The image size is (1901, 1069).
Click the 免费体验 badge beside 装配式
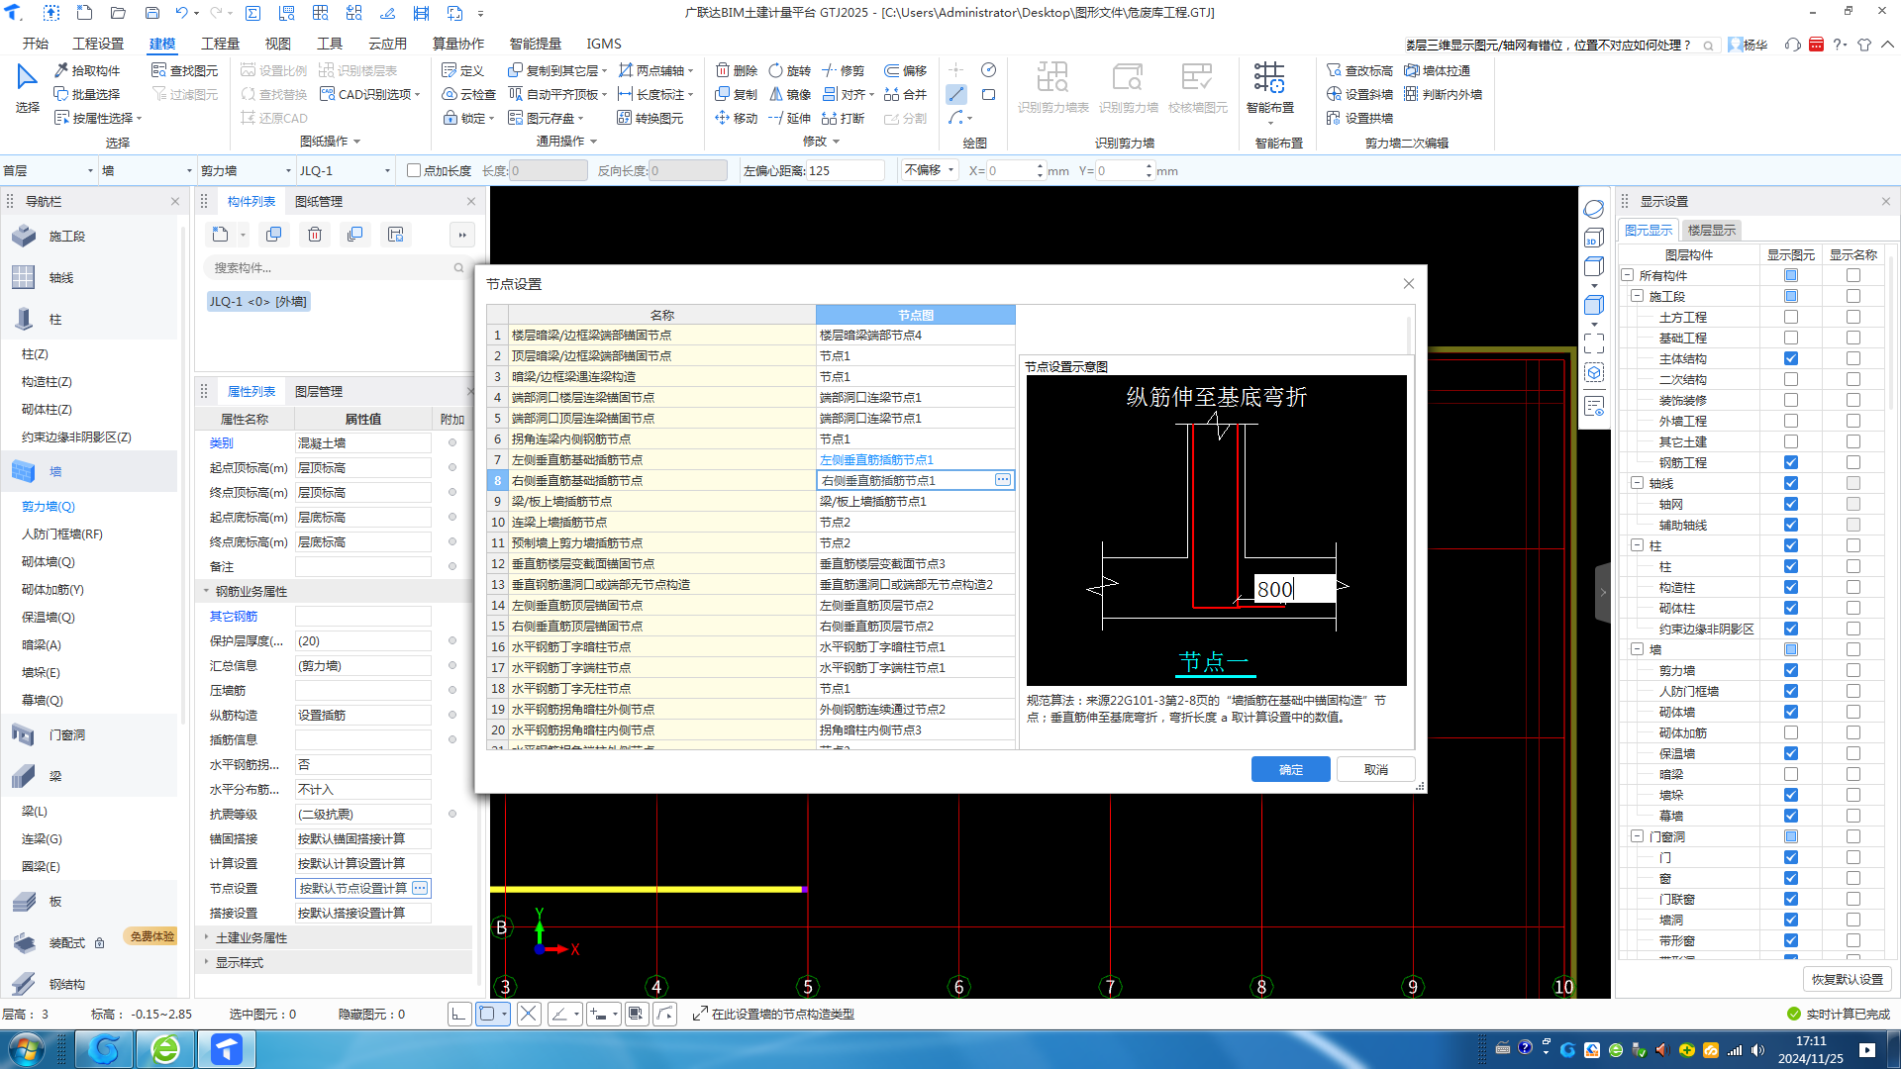coord(151,936)
